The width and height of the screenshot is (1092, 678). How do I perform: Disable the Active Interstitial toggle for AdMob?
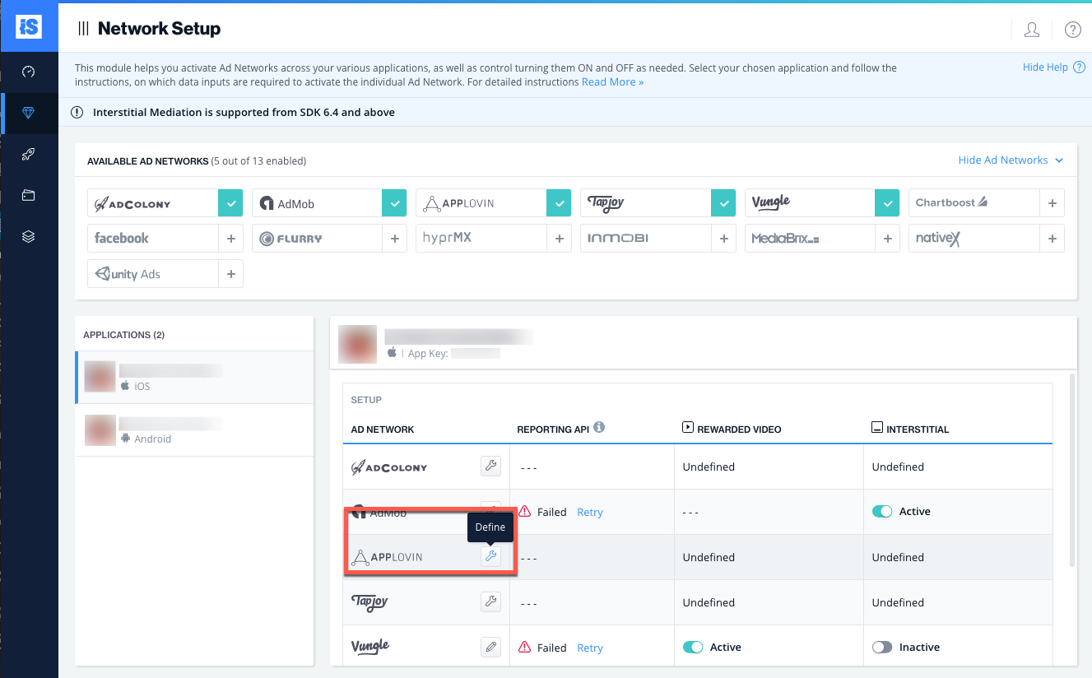(x=882, y=511)
